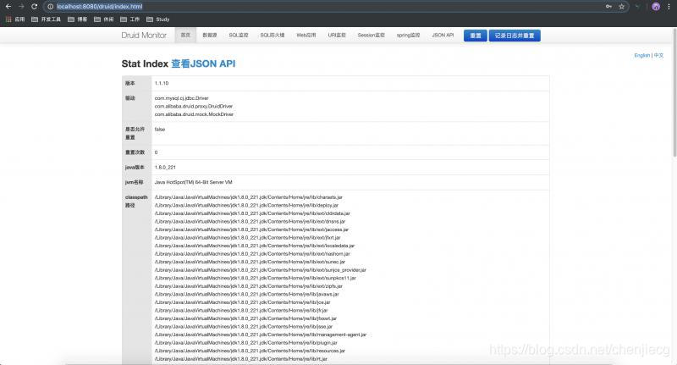Open the SQL监控 tab

point(239,35)
